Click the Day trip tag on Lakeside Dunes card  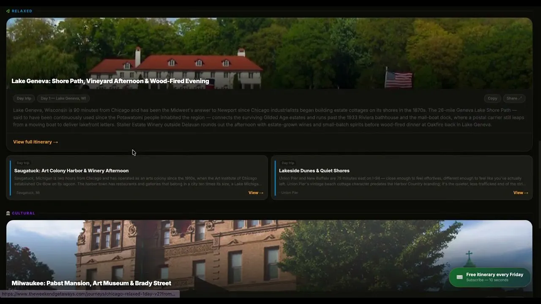pos(288,163)
